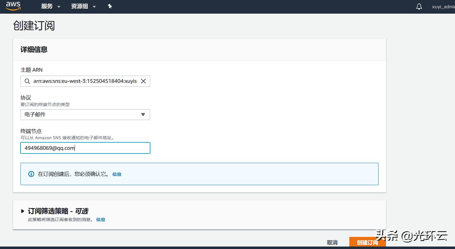Click the search magnifier in Topic ARN field
455x249 pixels.
[27, 81]
